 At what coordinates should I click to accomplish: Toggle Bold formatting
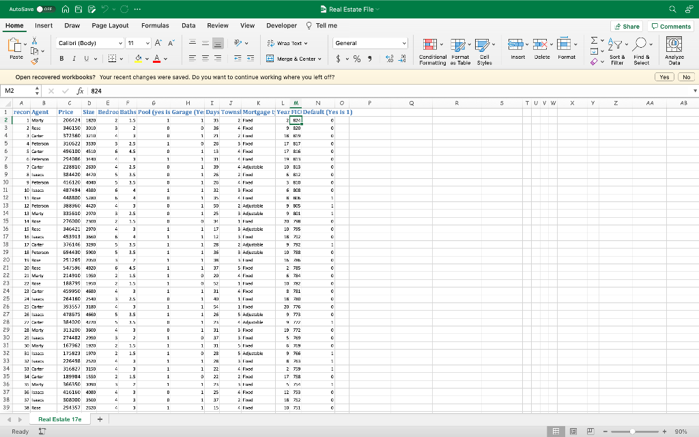click(x=61, y=59)
